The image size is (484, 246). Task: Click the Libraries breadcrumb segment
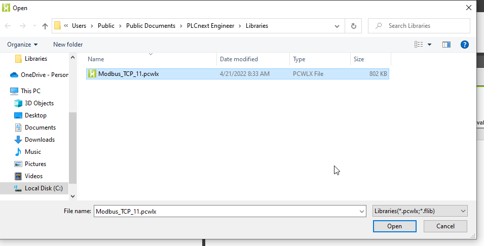click(x=257, y=26)
